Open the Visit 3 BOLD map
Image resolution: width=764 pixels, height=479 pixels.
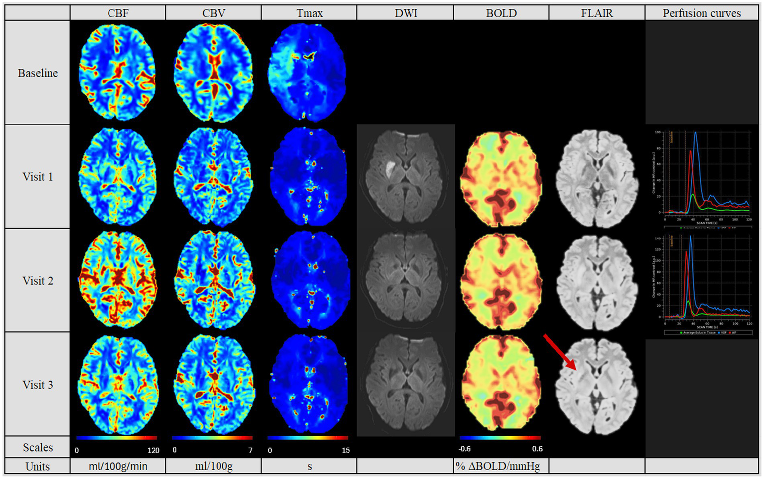coord(501,384)
